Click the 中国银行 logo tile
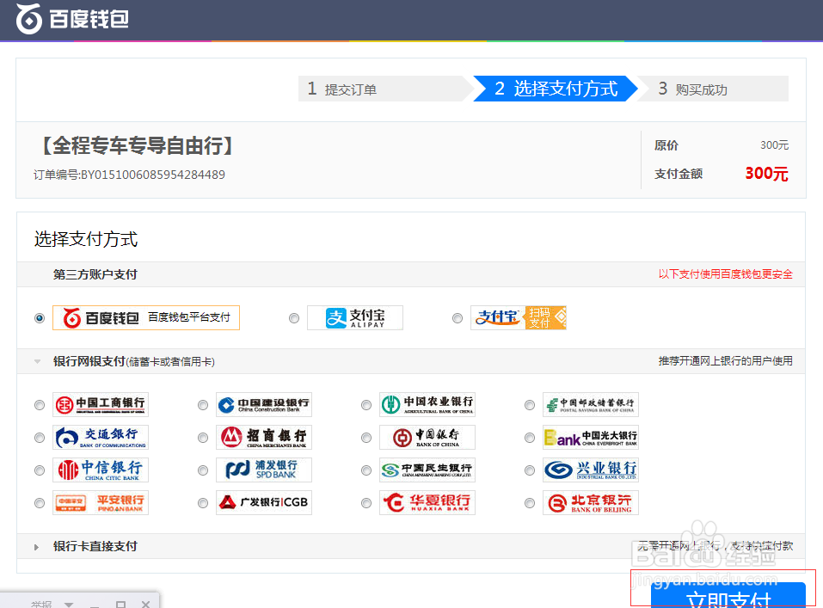823x608 pixels. (427, 437)
